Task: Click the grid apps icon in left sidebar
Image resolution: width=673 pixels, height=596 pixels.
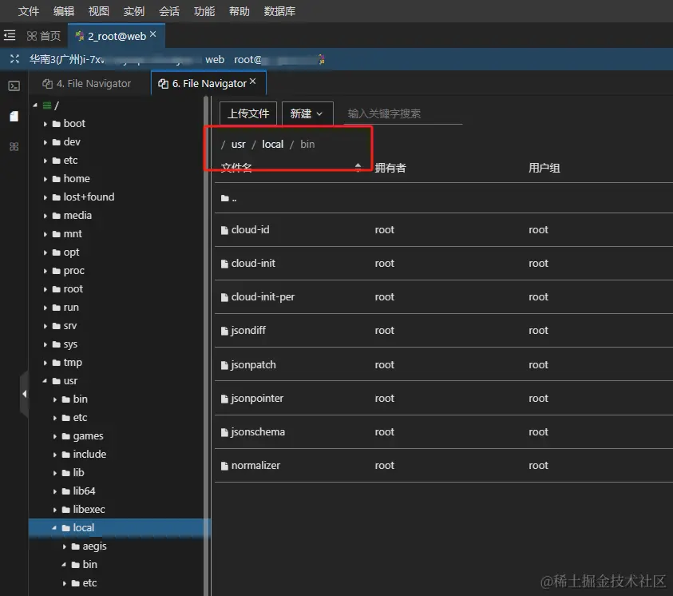Action: (14, 147)
